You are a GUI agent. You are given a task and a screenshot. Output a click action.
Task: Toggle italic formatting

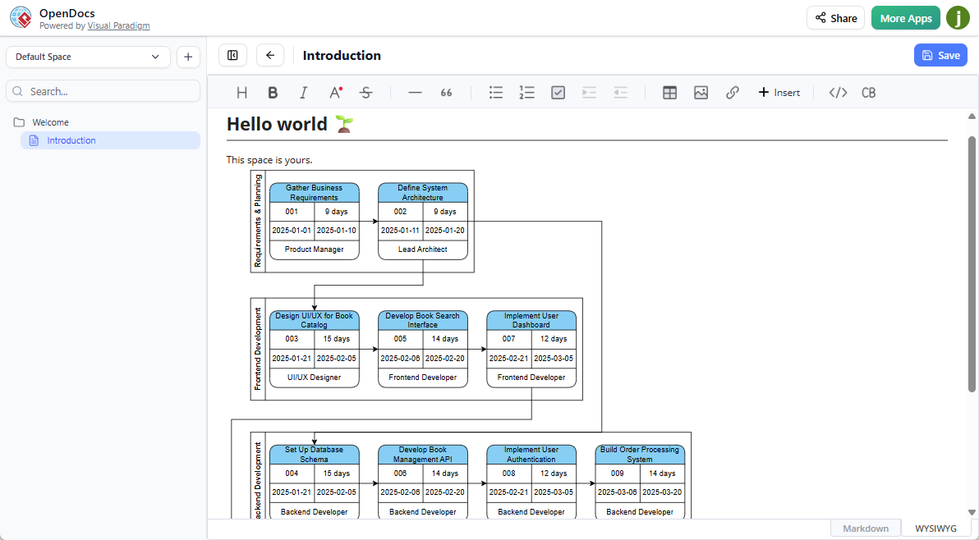point(303,92)
